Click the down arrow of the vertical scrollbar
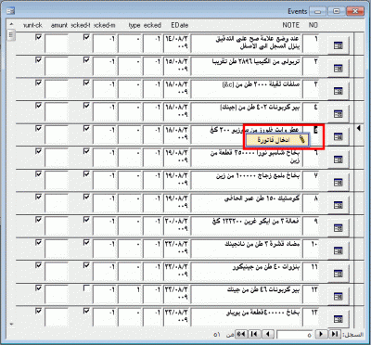Viewport: 371px width, 345px height. [x=11, y=324]
